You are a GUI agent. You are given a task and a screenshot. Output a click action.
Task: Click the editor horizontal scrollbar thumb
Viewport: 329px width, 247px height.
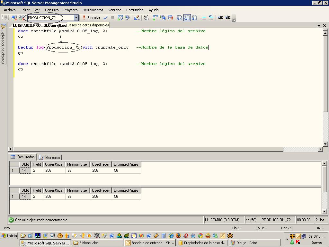(148, 149)
